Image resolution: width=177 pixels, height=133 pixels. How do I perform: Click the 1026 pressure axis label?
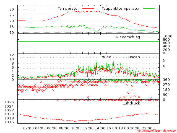tap(10, 102)
